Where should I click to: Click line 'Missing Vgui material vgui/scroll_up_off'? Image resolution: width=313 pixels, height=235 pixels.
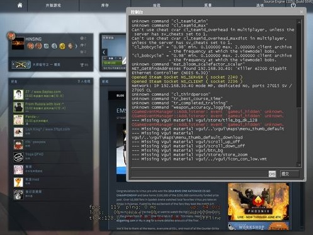pyautogui.click(x=186, y=142)
